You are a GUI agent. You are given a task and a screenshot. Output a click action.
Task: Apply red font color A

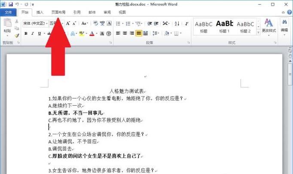point(92,34)
